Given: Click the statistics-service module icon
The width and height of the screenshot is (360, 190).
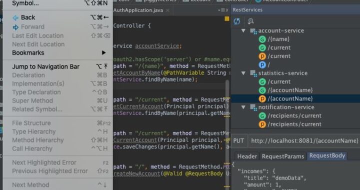Looking at the screenshot, I should click(253, 73).
